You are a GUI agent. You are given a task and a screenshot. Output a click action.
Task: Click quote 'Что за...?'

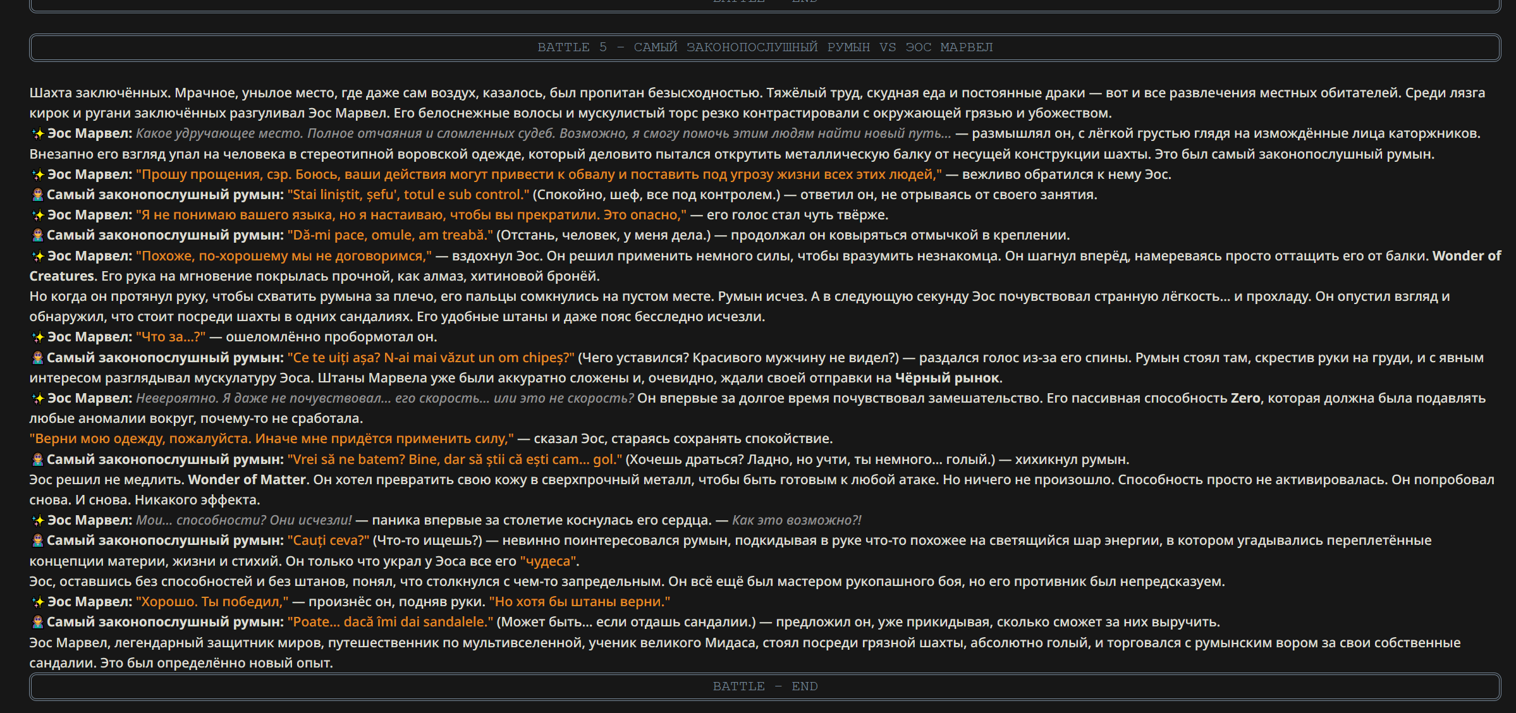coord(171,337)
